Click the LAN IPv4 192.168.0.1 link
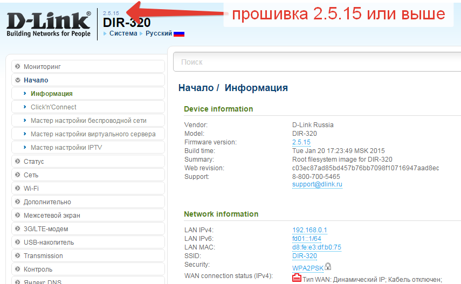This screenshot has width=461, height=284. [309, 230]
